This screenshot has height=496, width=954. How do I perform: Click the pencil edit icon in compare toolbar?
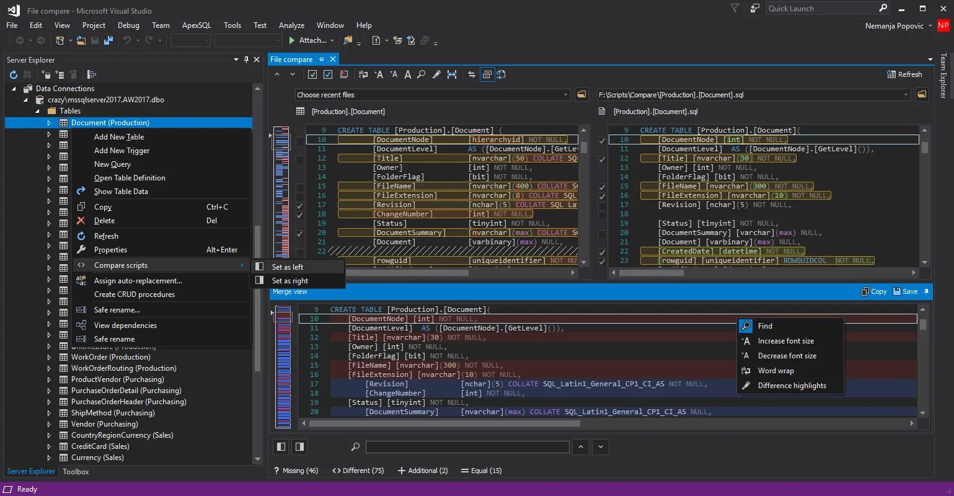(x=436, y=74)
